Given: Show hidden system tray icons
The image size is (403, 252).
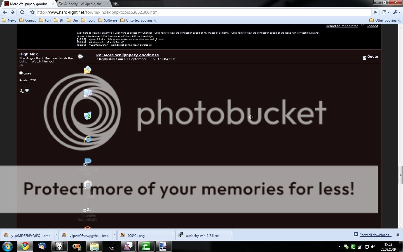Looking at the screenshot, I should (339, 247).
